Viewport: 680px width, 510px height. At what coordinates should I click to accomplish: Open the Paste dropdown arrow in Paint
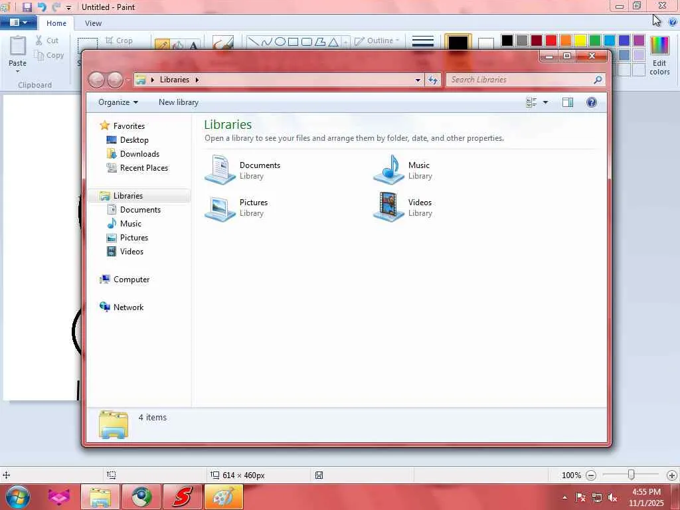[18, 71]
